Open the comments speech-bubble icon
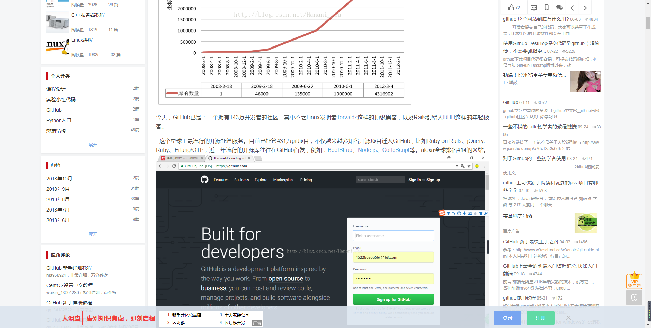 (x=534, y=8)
